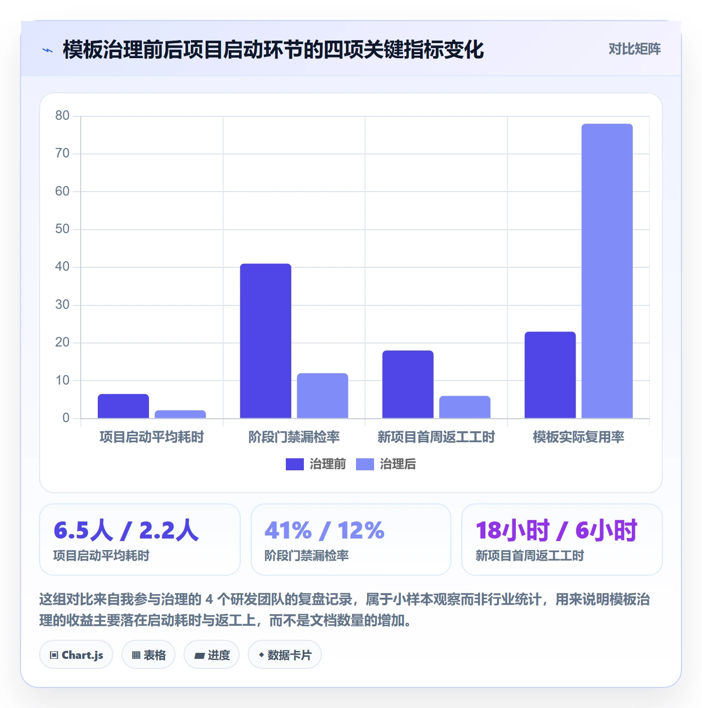This screenshot has width=702, height=708.
Task: Click the 41% / 12% stat value
Action: point(324,530)
